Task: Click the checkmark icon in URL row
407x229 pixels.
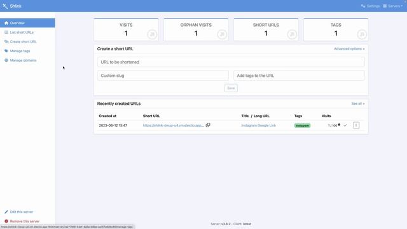Action: (345, 125)
